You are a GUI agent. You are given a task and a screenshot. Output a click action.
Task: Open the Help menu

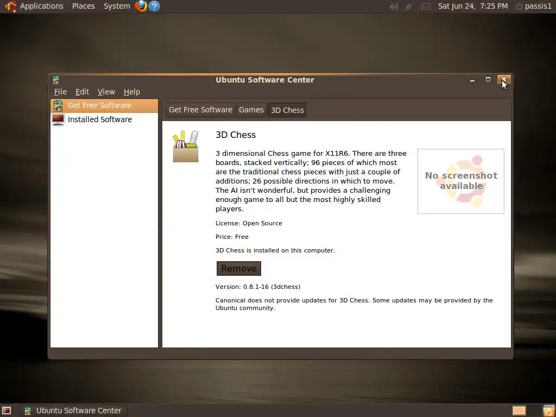(x=132, y=92)
